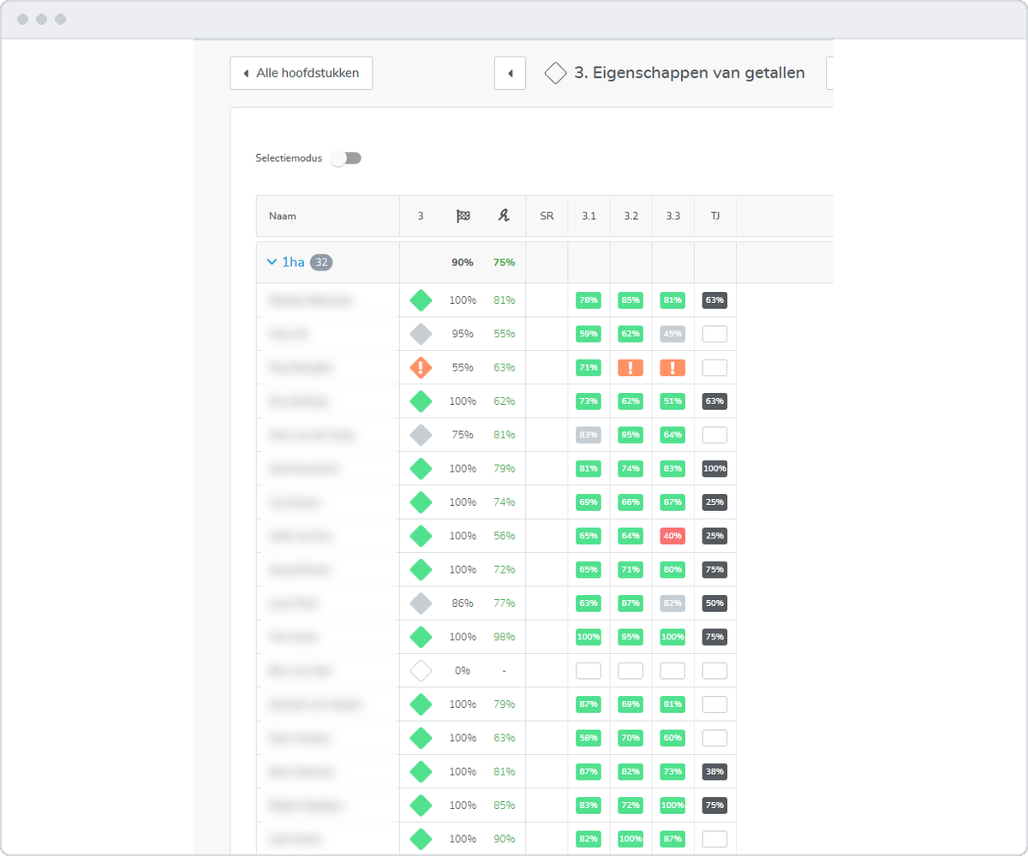The width and height of the screenshot is (1028, 856).
Task: Click the 1ha class name link
Action: [x=293, y=263]
